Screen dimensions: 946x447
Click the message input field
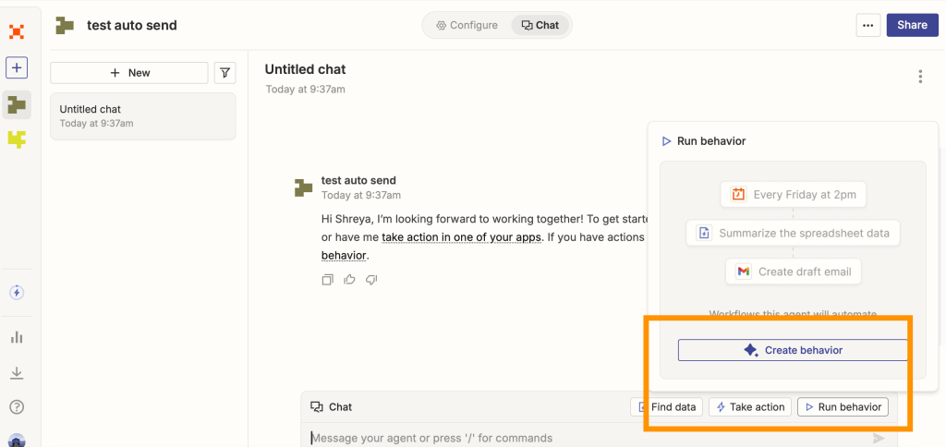click(x=582, y=438)
